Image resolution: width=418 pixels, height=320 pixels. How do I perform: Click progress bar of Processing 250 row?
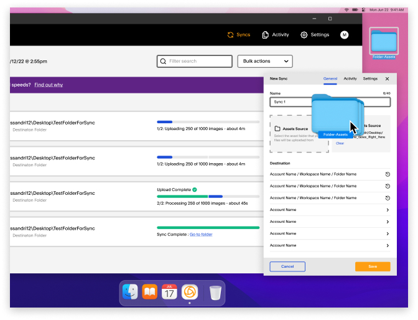pos(208,197)
